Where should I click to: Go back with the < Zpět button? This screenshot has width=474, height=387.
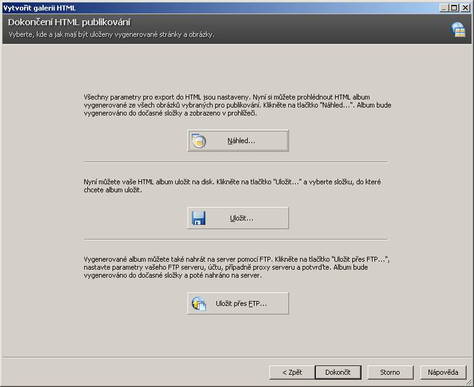click(x=292, y=372)
